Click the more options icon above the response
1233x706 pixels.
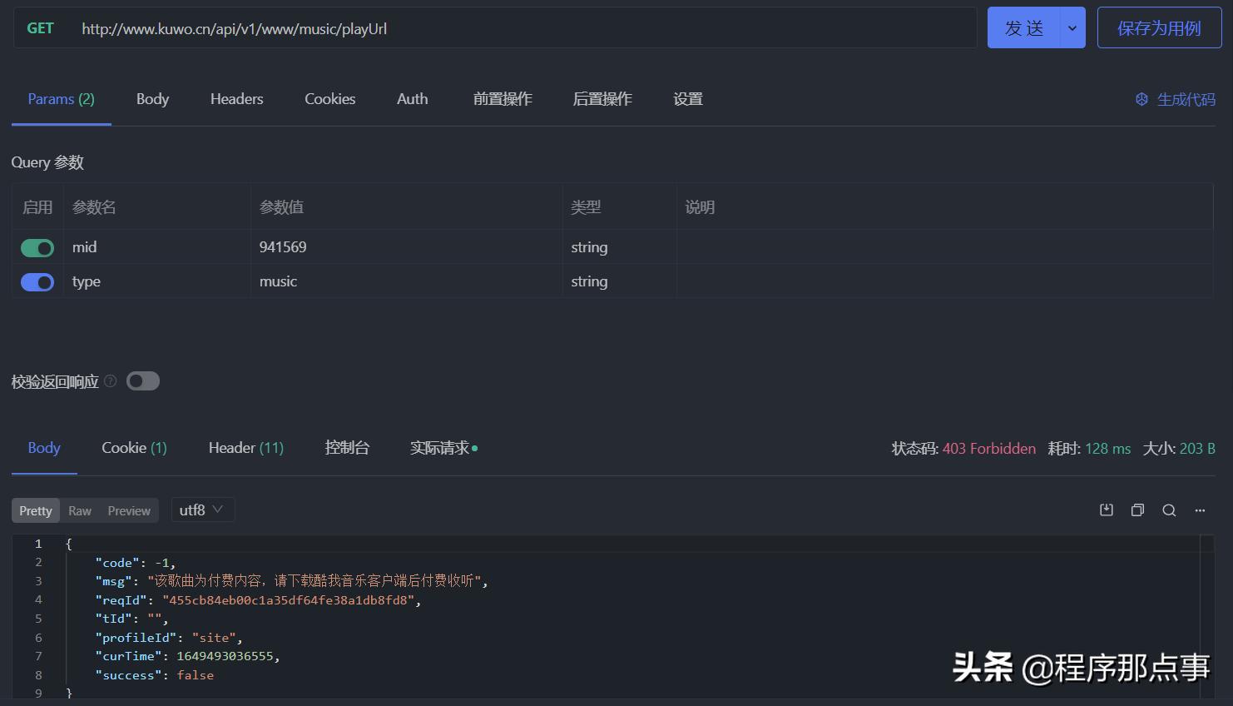pyautogui.click(x=1199, y=510)
